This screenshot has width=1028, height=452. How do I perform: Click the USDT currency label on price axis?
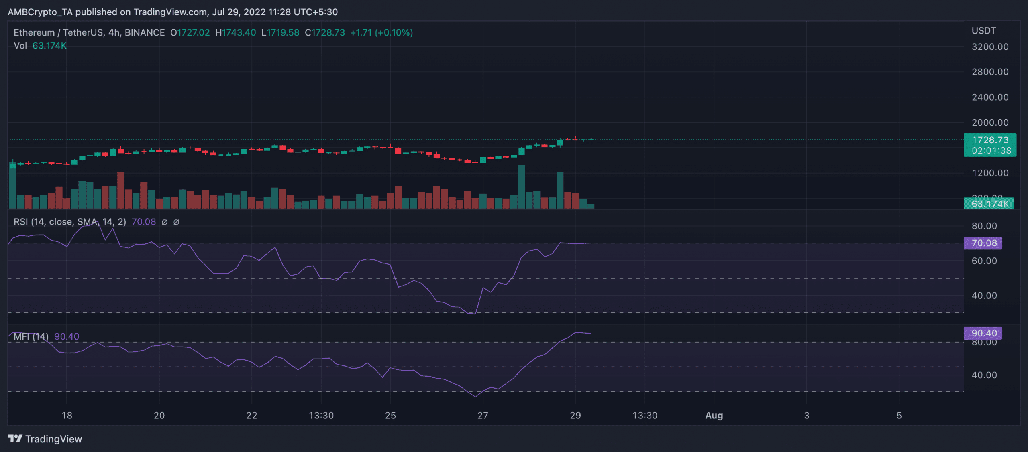pyautogui.click(x=983, y=31)
